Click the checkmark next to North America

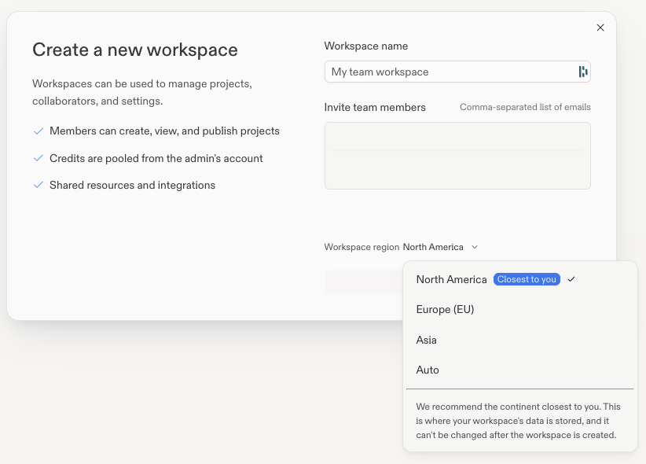[571, 280]
